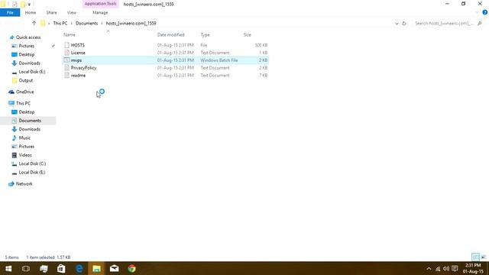Screen dimensions: 489x275
Task: Go up one folder level with the up arrow
Action: [x=34, y=23]
